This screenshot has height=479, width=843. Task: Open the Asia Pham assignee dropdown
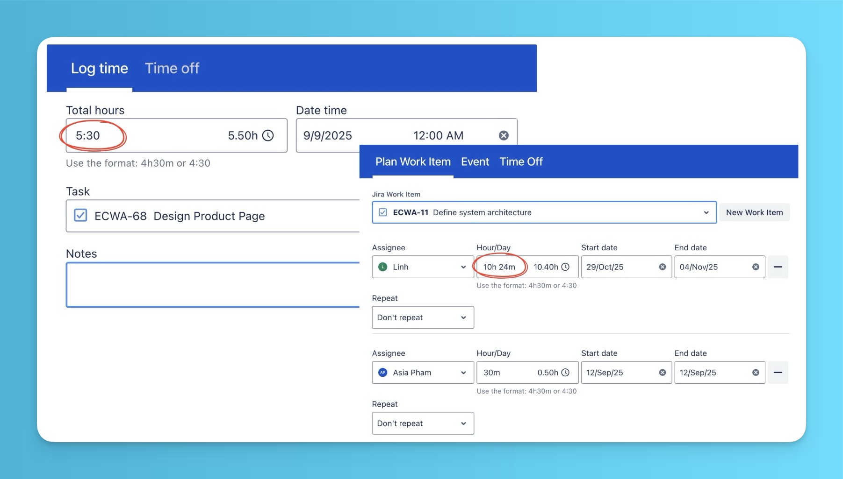click(x=463, y=373)
